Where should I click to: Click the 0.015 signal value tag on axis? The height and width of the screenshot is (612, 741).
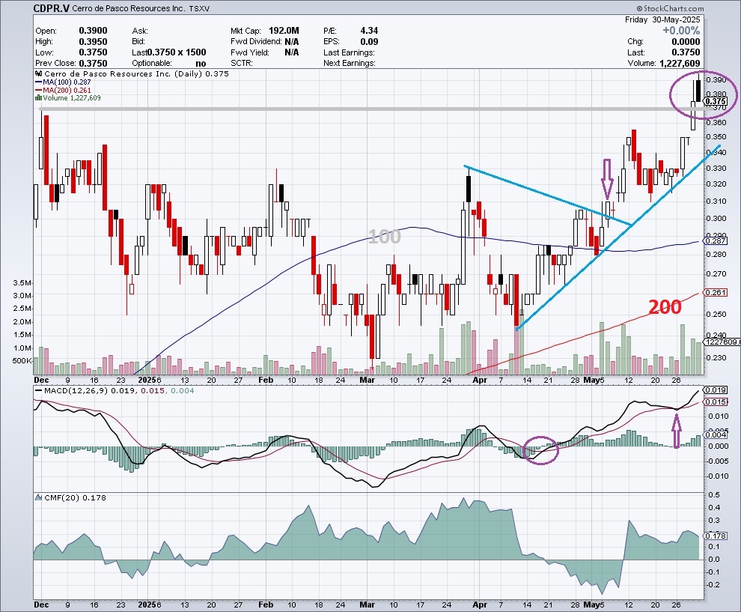tap(716, 402)
